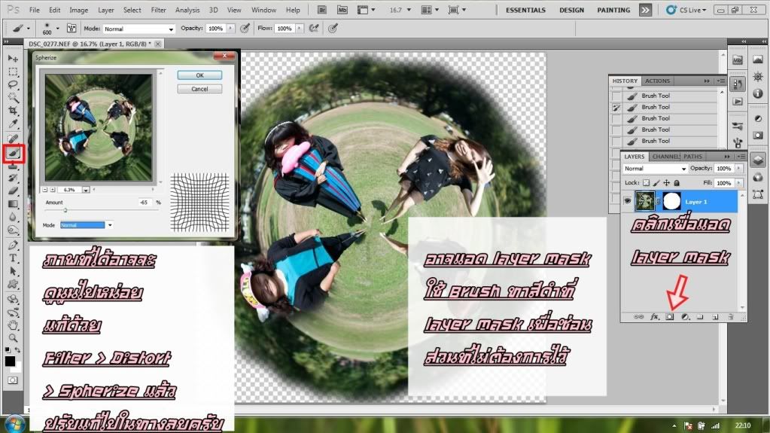Open the Filter menu

click(x=158, y=10)
